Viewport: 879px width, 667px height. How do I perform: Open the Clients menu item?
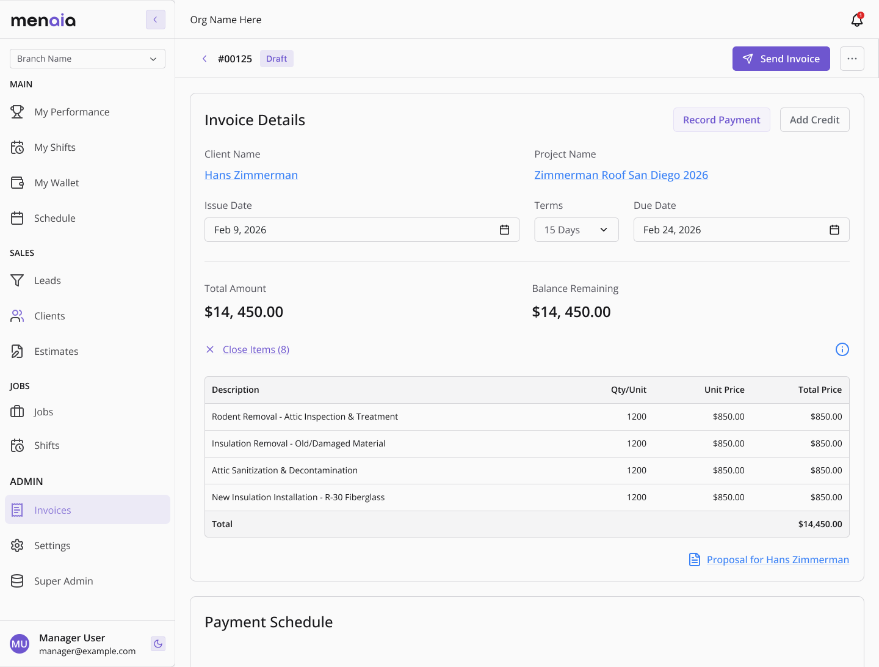point(49,316)
